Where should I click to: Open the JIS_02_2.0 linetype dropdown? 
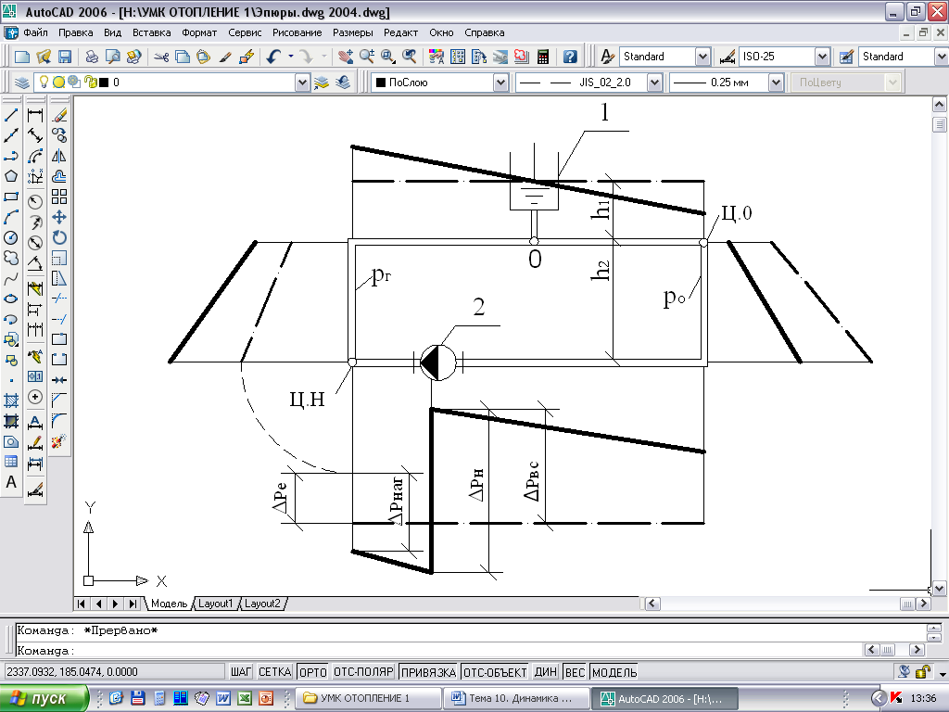pos(654,83)
